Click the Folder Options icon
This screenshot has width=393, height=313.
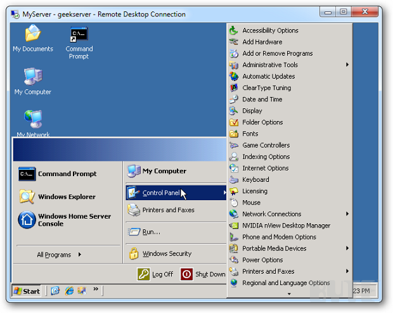[234, 122]
